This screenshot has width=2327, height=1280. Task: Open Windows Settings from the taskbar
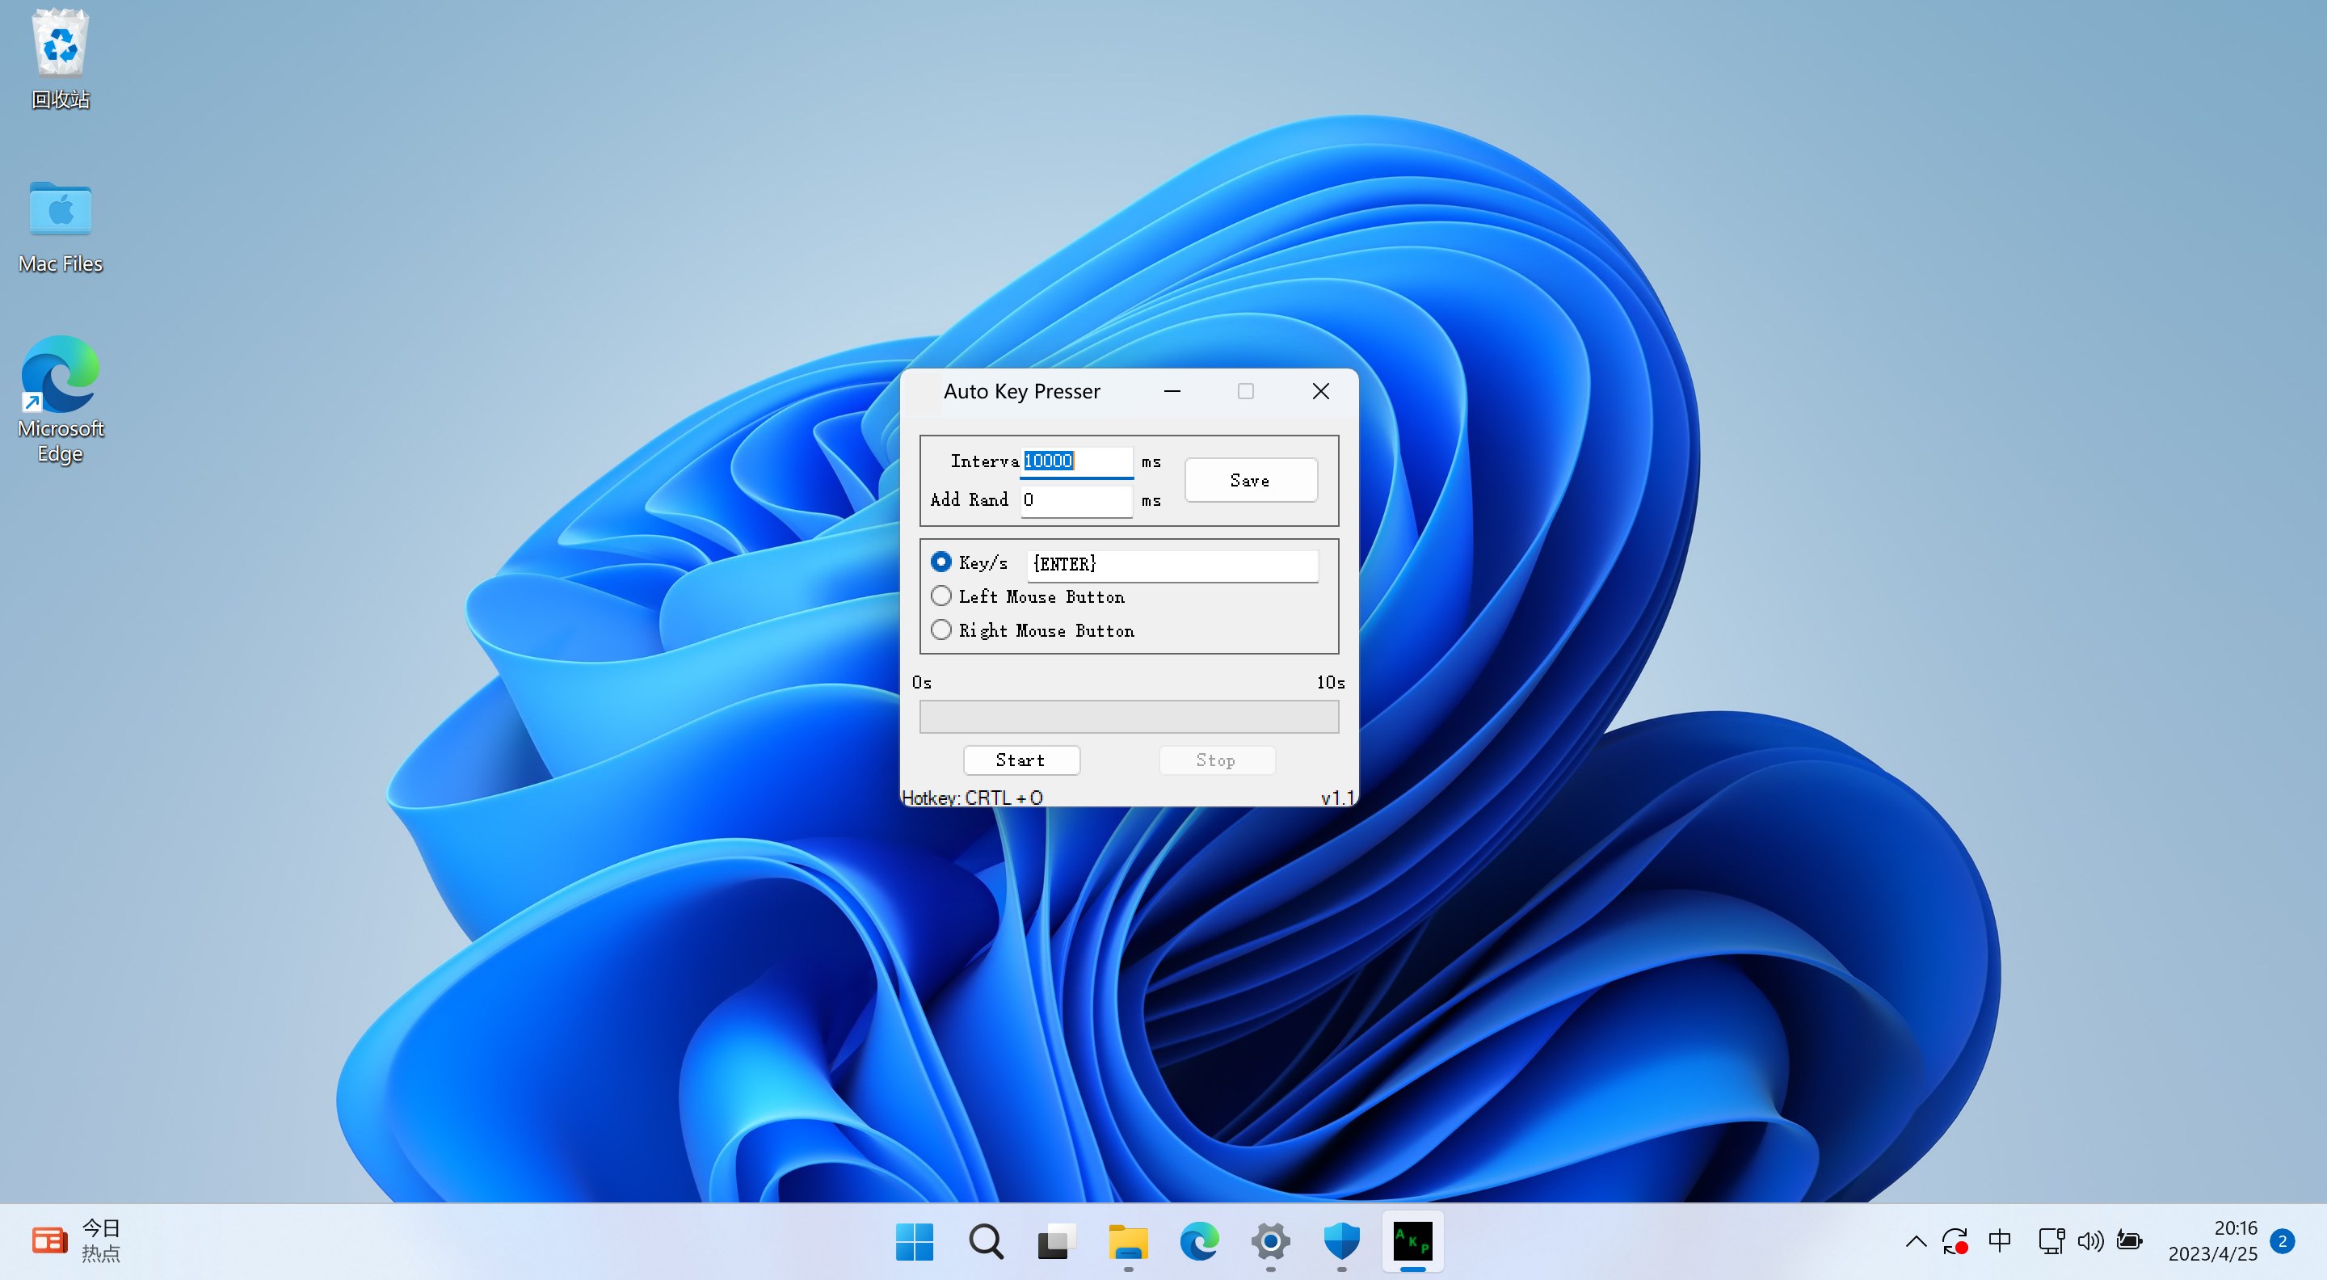pyautogui.click(x=1270, y=1242)
